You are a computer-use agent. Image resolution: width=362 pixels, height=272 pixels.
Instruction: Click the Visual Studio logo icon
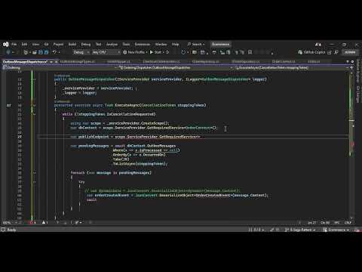pos(5,45)
